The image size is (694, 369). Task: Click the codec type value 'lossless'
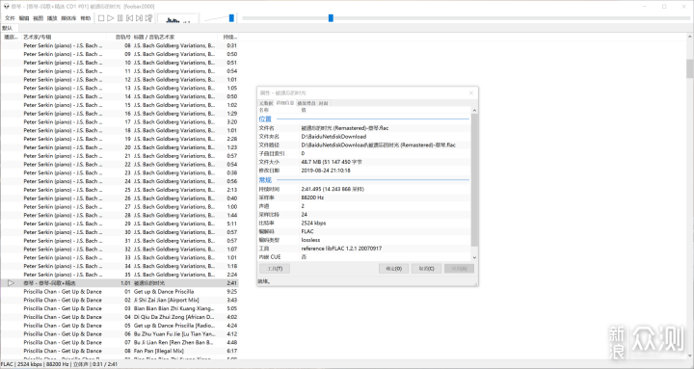[x=310, y=240]
